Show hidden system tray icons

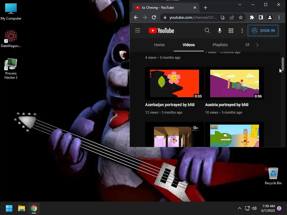coord(239,208)
